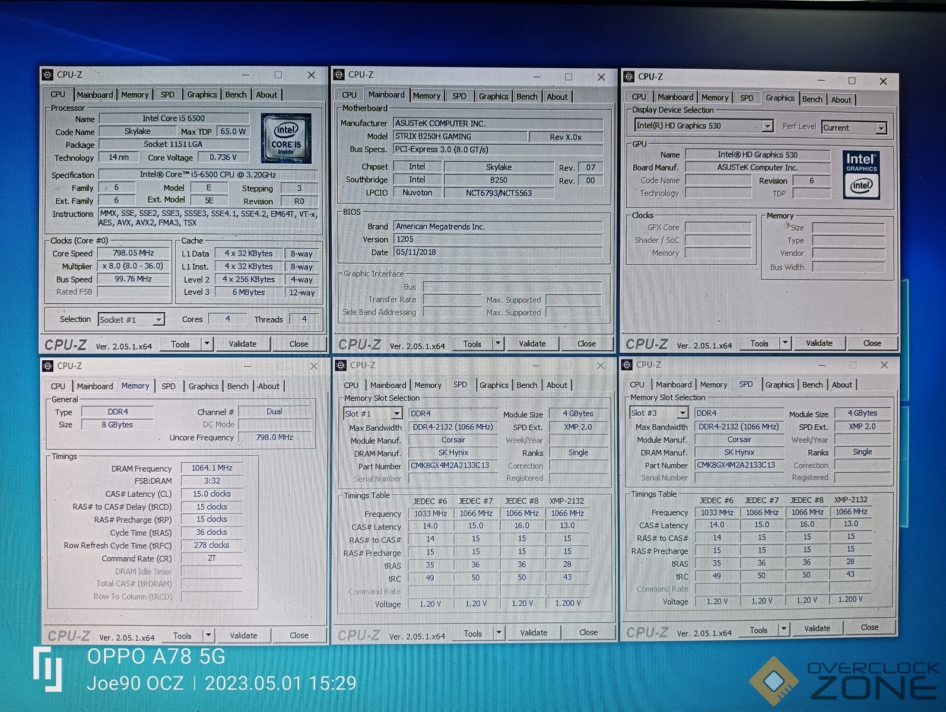946x712 pixels.
Task: Open the Slot #3 memory slot dropdown
Action: [x=682, y=413]
